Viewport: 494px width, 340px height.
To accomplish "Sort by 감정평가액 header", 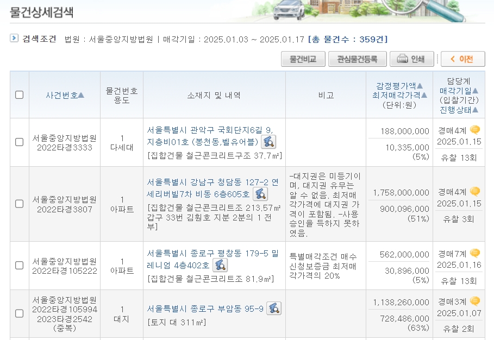I will click(399, 86).
